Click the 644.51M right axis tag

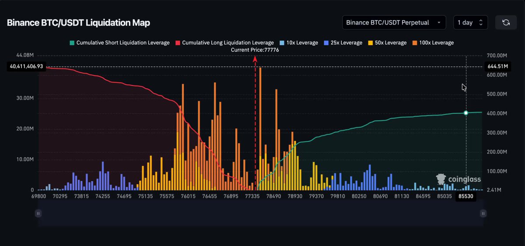(498, 67)
